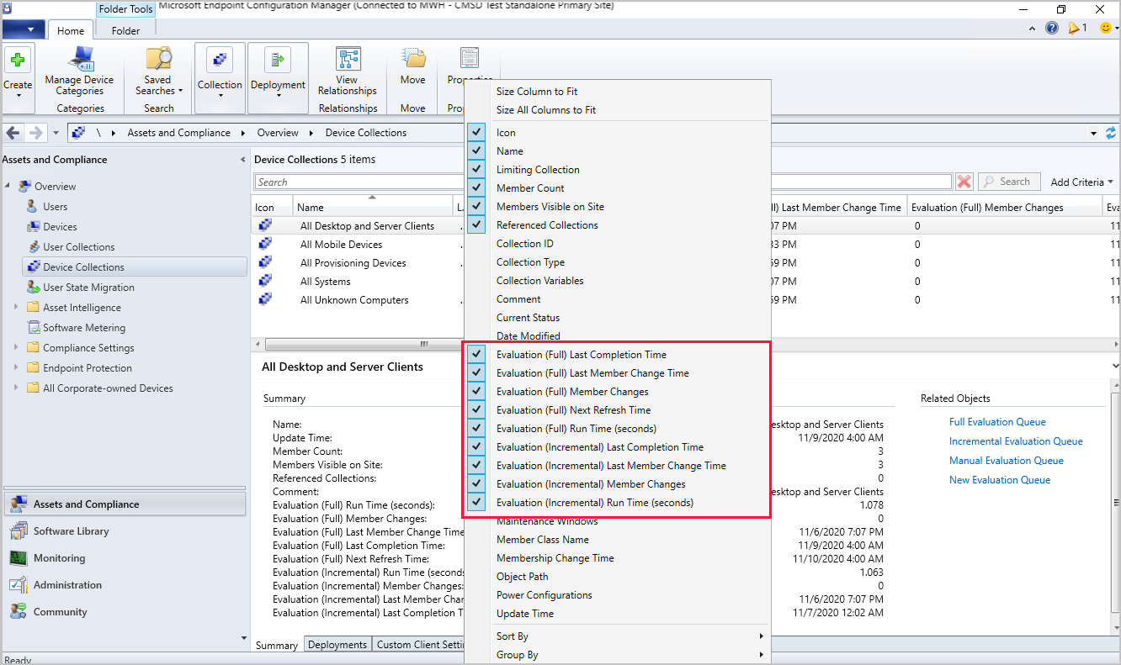Open Software Library workspace
The width and height of the screenshot is (1121, 665).
(x=71, y=531)
